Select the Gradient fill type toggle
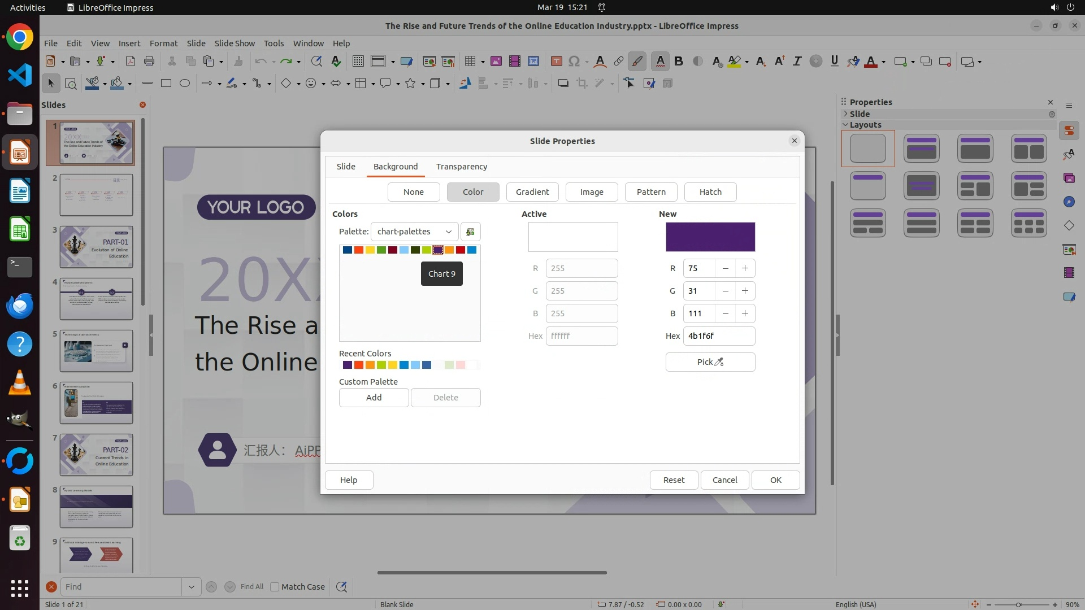This screenshot has height=610, width=1085. pos(532,192)
